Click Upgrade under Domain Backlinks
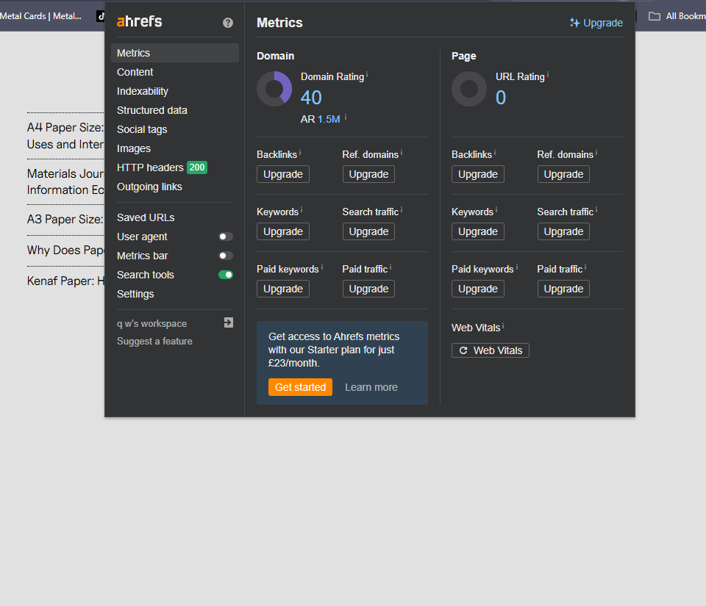The height and width of the screenshot is (606, 706). coord(282,174)
